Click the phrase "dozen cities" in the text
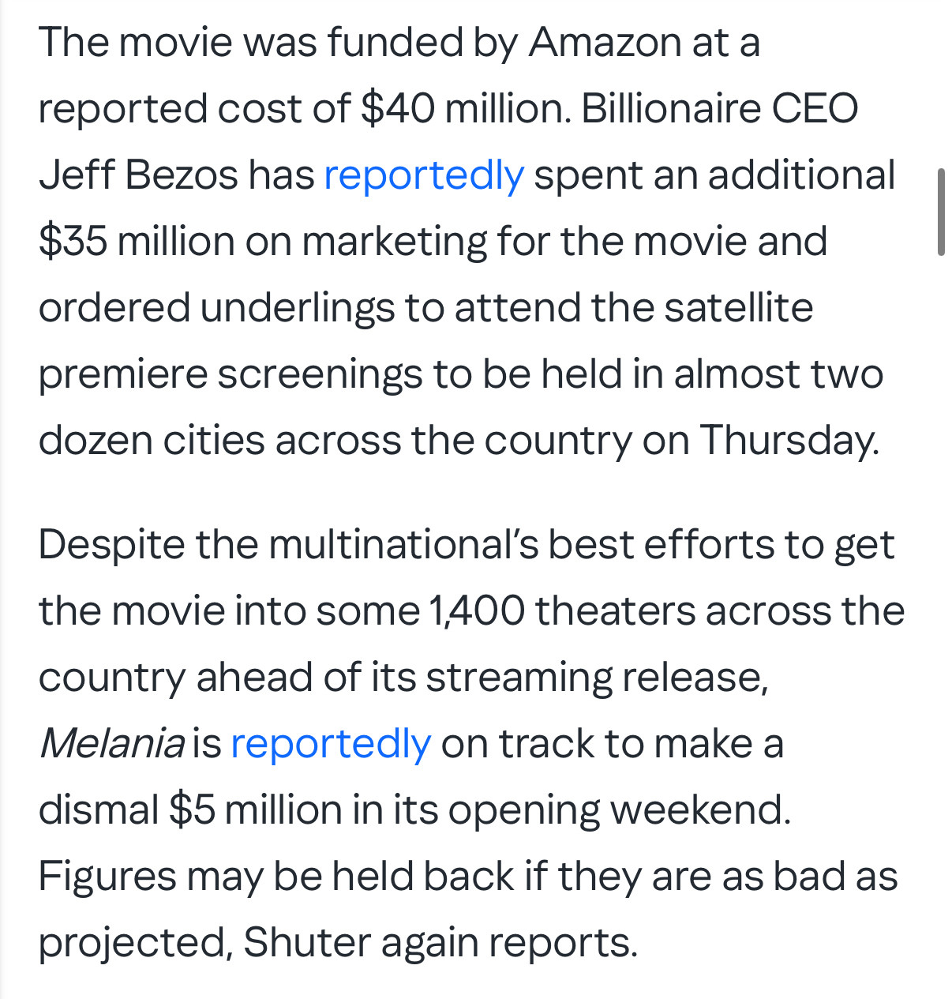The height and width of the screenshot is (999, 952). tap(151, 441)
